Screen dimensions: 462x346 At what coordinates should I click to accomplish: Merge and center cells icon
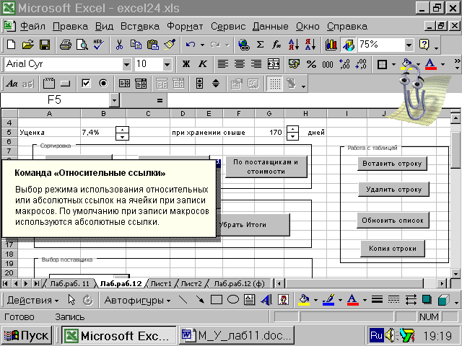[x=273, y=64]
